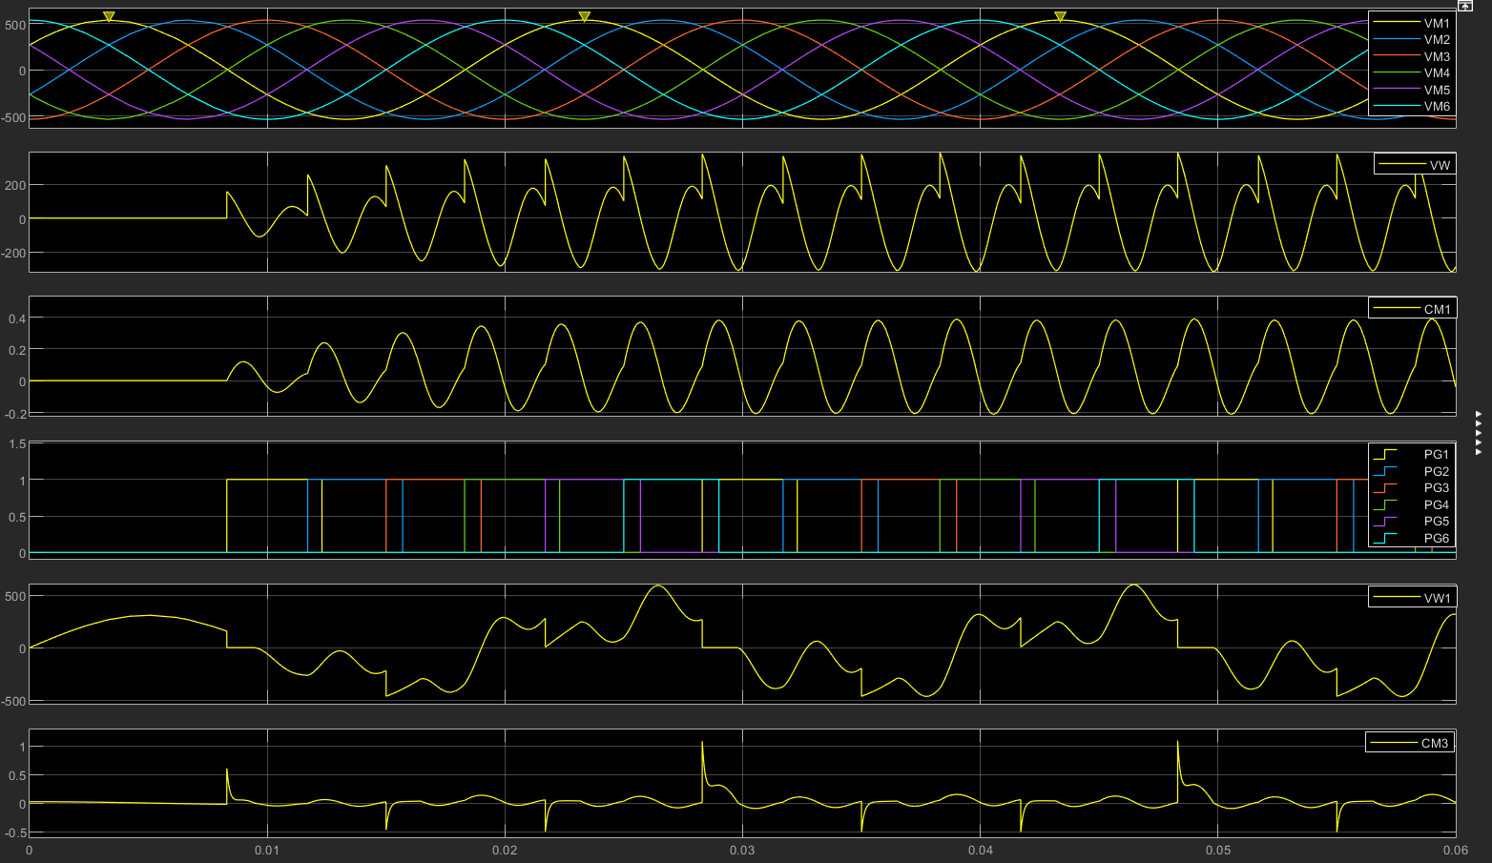This screenshot has height=863, width=1492.
Task: Hide the PG3 pulse trace via the legend
Action: point(1412,488)
